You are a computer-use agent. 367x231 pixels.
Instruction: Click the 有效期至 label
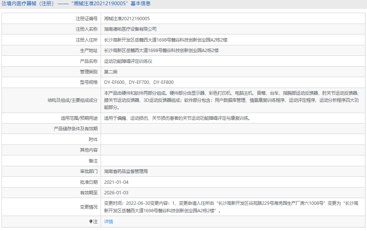click(89, 192)
